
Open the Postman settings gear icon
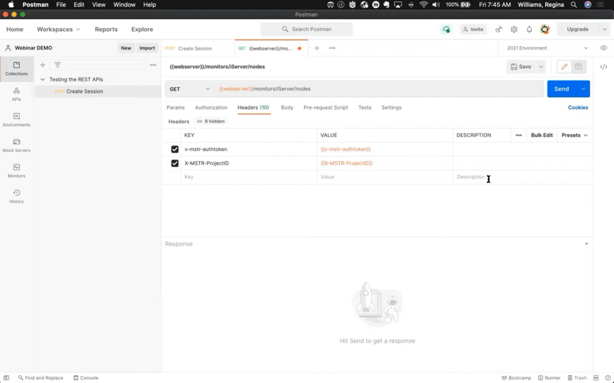(514, 29)
